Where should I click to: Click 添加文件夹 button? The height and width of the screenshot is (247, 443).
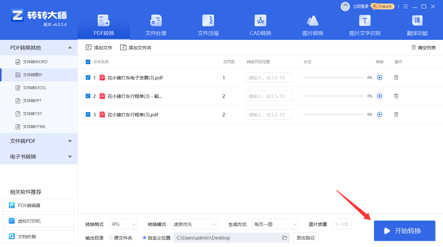[136, 48]
